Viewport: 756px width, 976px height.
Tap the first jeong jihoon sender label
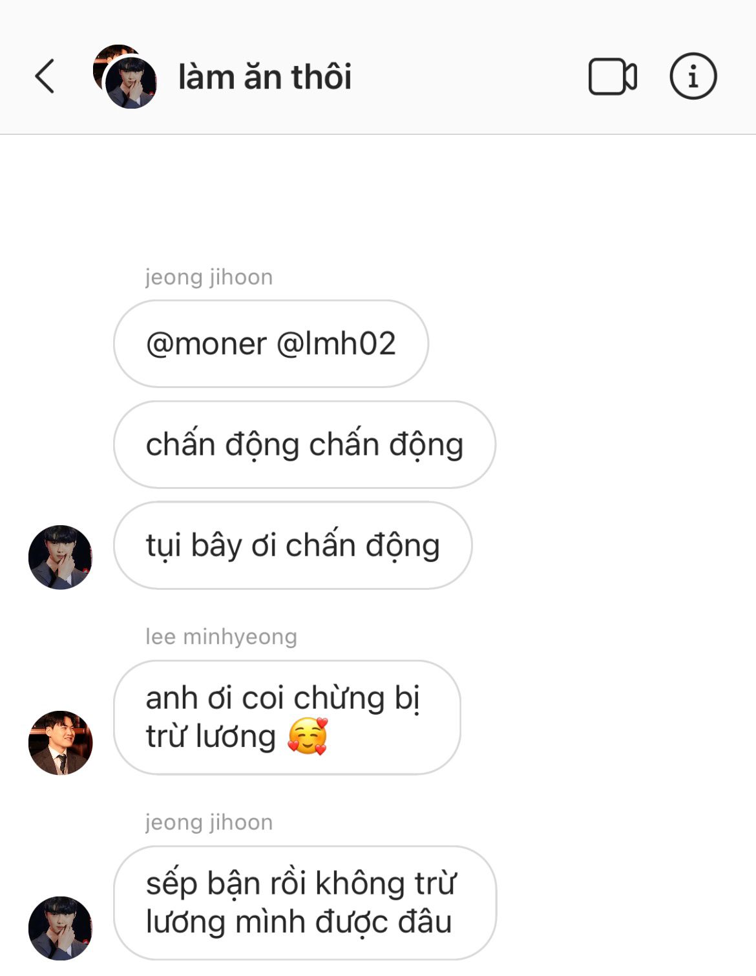coord(209,277)
